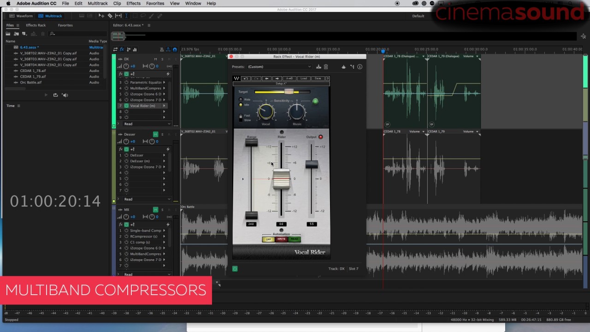The width and height of the screenshot is (590, 332).
Task: Click pre-render lightning icon on DX track
Action: coord(168,74)
